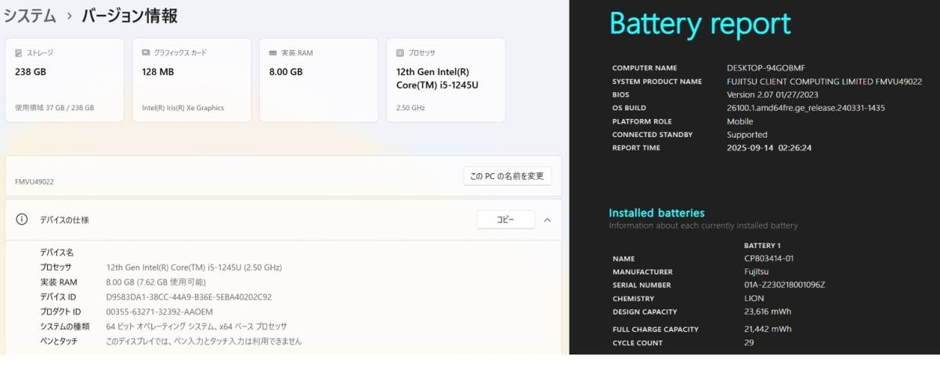Screen dimensions: 940x367
Task: Click 8.00 GB (7.62 GB 使用可能) value
Action: 154,282
